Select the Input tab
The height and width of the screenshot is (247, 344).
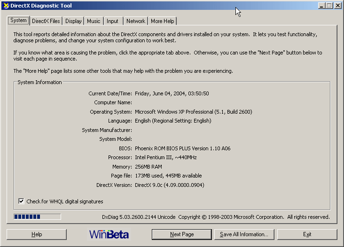pos(112,21)
